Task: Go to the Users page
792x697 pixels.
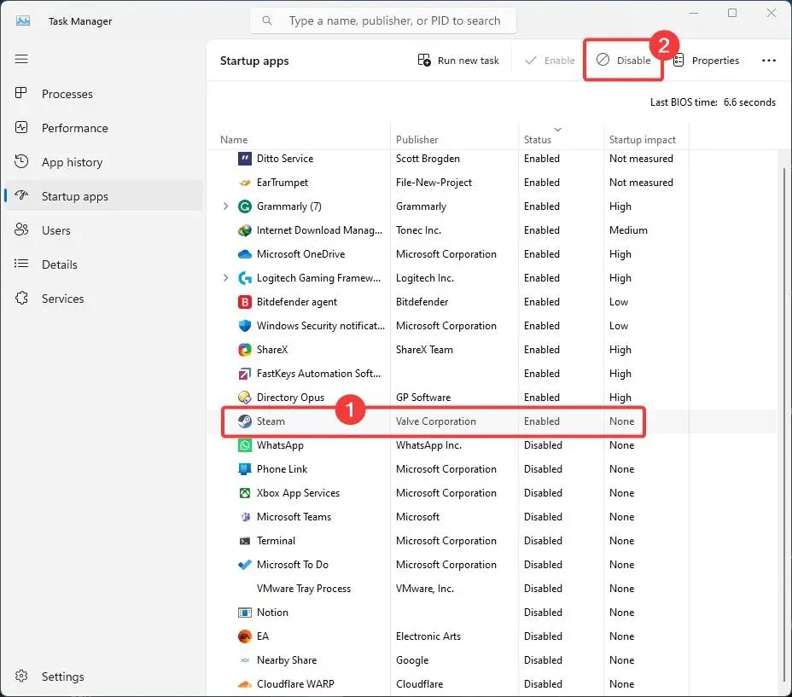Action: [x=103, y=230]
